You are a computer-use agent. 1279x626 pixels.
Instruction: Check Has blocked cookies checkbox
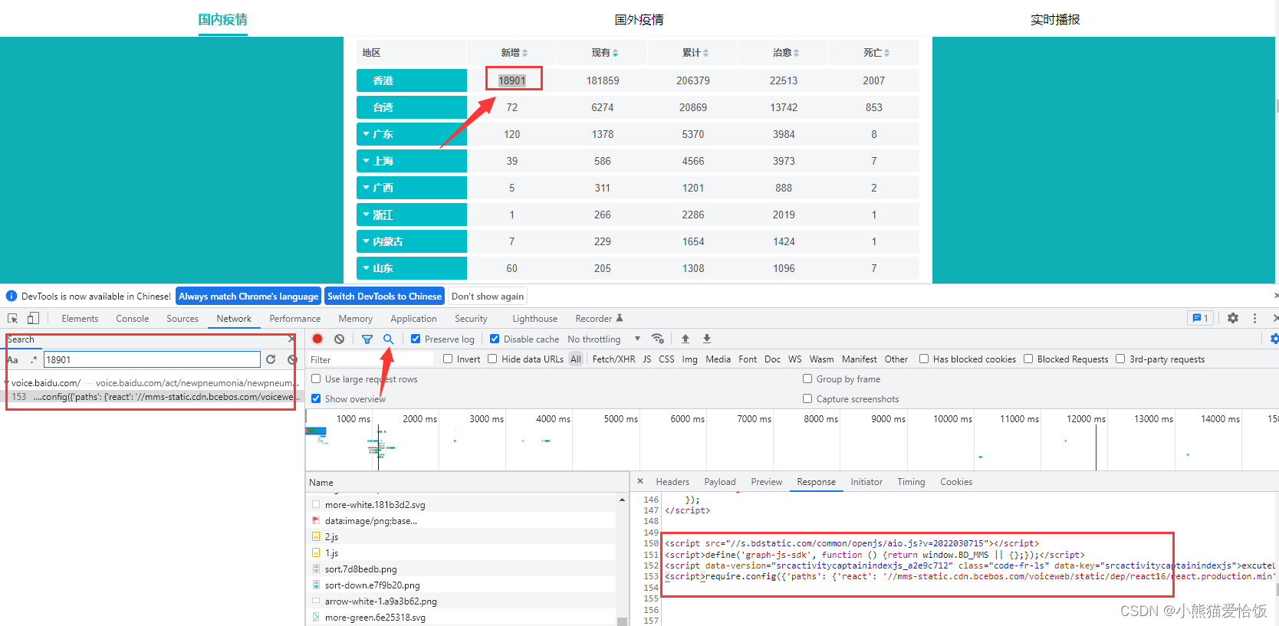pos(924,359)
